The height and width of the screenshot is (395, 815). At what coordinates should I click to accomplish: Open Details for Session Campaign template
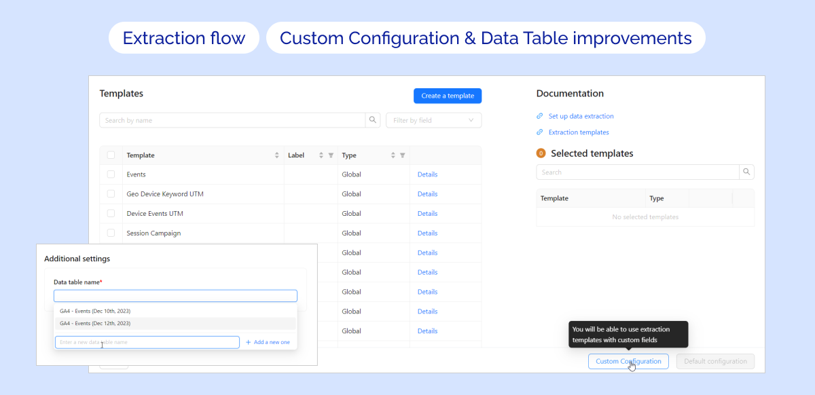pyautogui.click(x=427, y=233)
